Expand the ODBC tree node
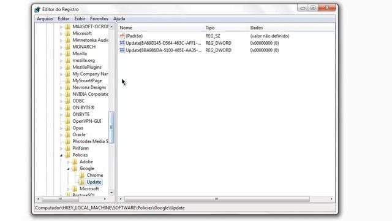Image resolution: width=392 pixels, height=221 pixels. (x=61, y=101)
